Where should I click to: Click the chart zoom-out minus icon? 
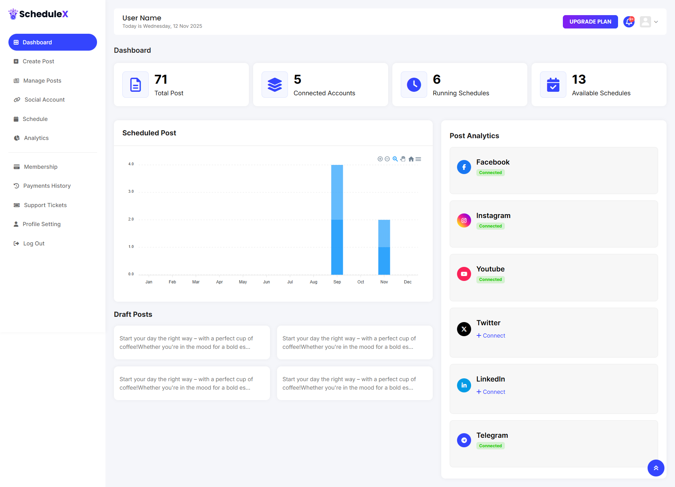coord(387,159)
